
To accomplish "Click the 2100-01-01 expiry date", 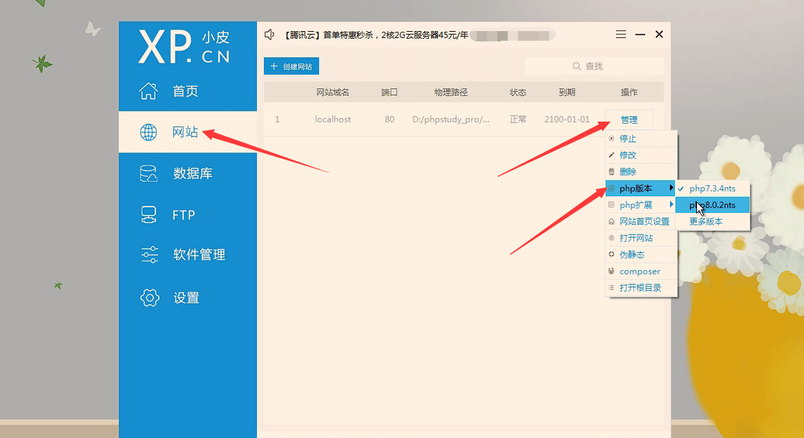I will pyautogui.click(x=567, y=119).
